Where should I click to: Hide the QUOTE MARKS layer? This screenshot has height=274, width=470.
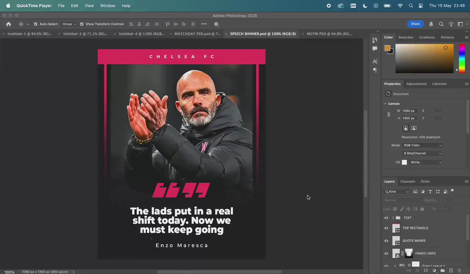(386, 241)
